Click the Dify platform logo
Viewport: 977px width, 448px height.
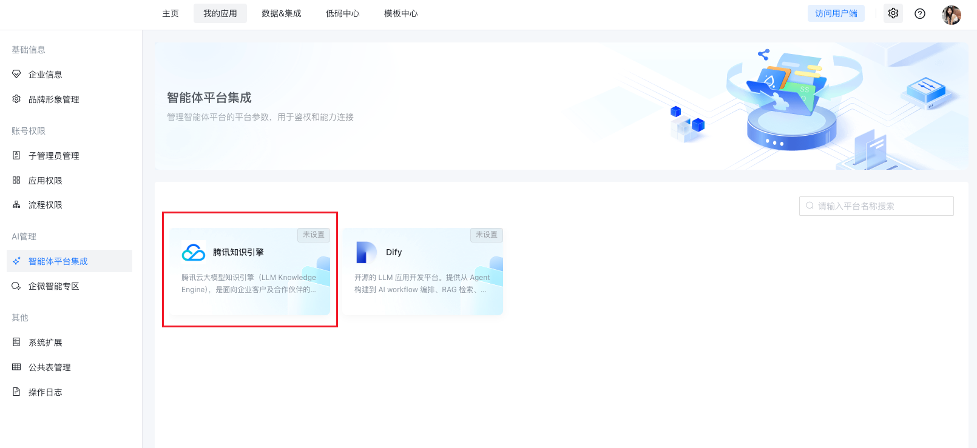[x=366, y=252]
